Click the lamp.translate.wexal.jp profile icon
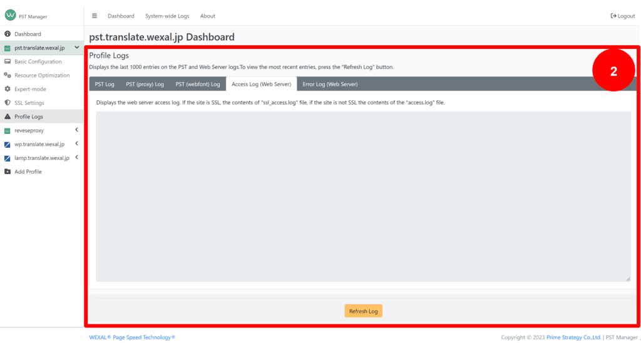 point(8,158)
